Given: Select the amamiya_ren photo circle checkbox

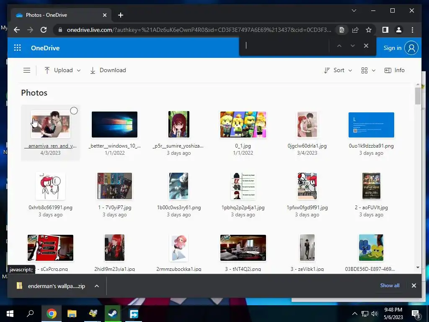Looking at the screenshot, I should click(x=74, y=111).
